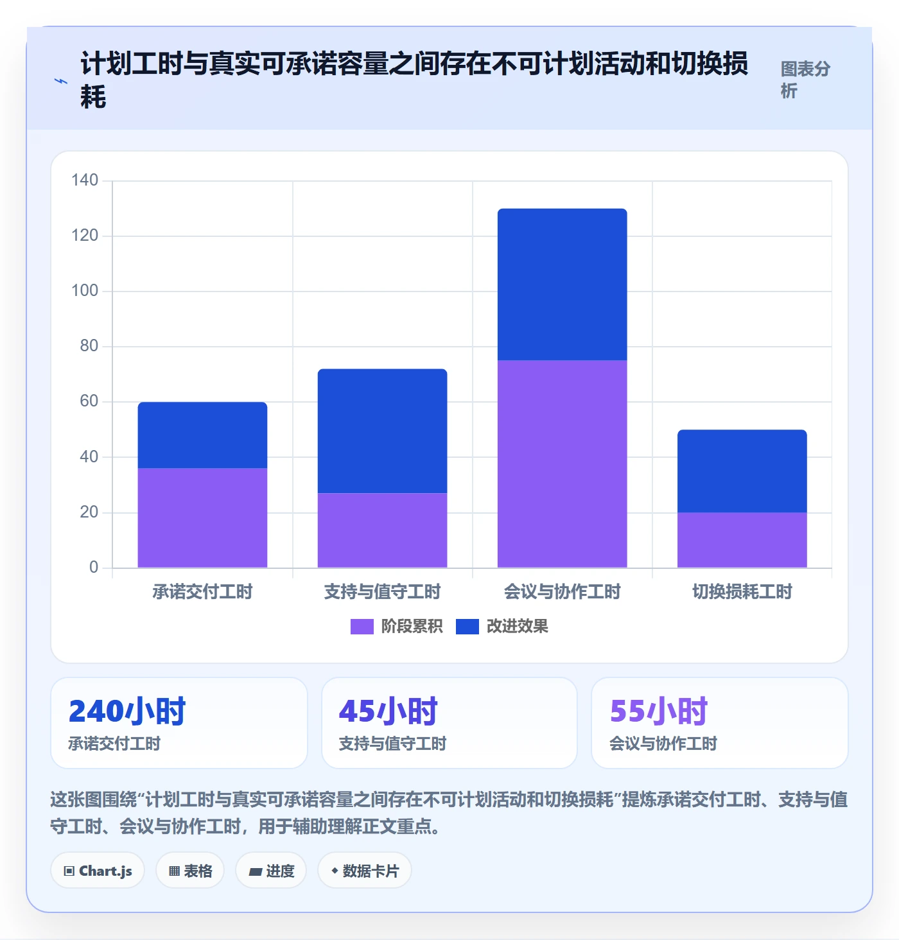This screenshot has height=940, width=899.
Task: Click blue segment of 会议与协作工时 bar
Action: pyautogui.click(x=562, y=284)
